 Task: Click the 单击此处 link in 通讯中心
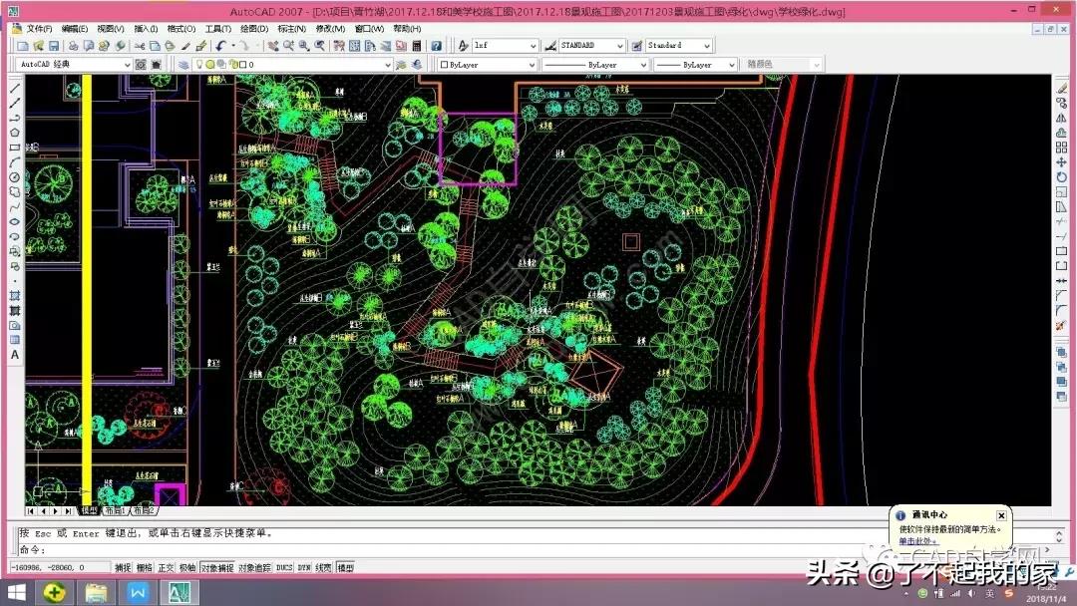[917, 541]
